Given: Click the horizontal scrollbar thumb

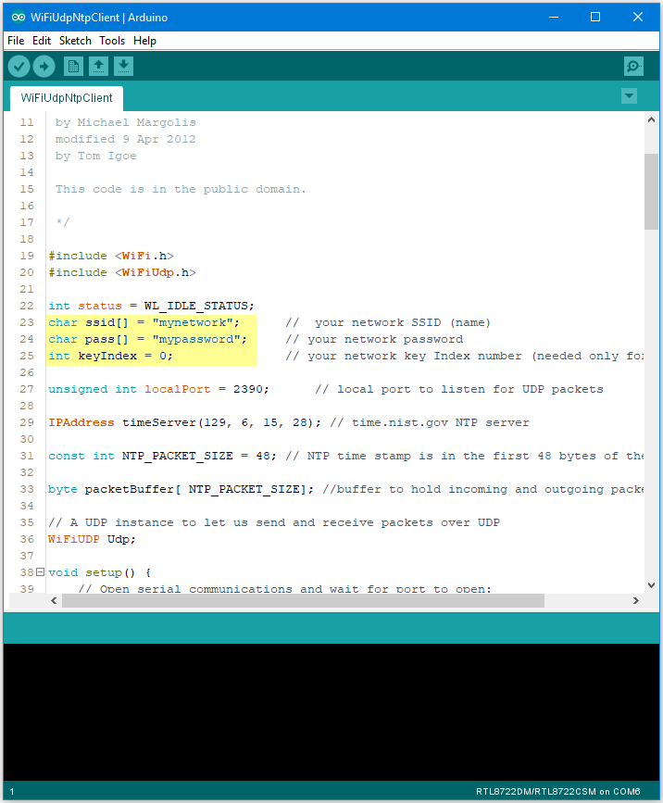Looking at the screenshot, I should pos(303,600).
